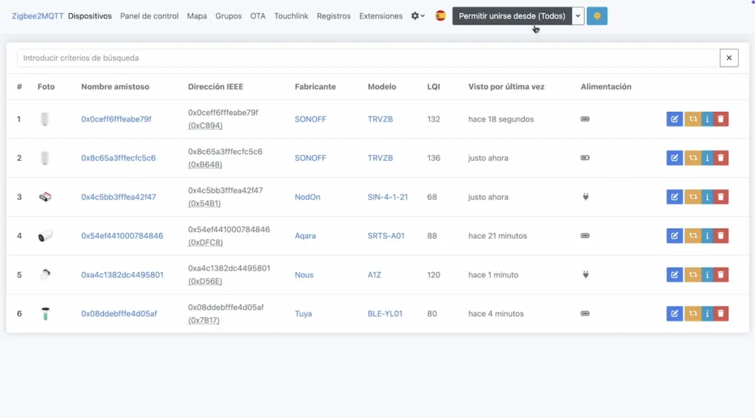This screenshot has width=755, height=418.
Task: Click the reconfigure icon for the NodOn device
Action: tap(692, 197)
